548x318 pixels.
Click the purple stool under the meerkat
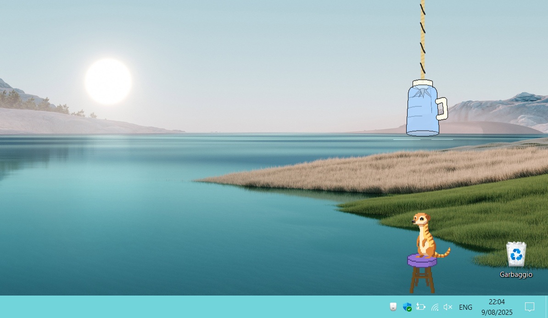(422, 274)
